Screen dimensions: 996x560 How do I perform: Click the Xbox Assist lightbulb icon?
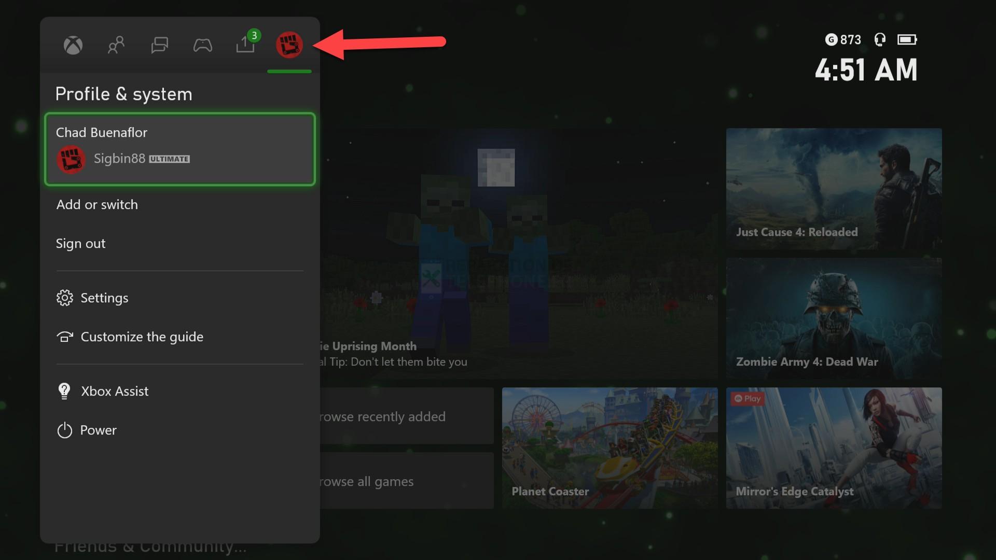click(64, 391)
